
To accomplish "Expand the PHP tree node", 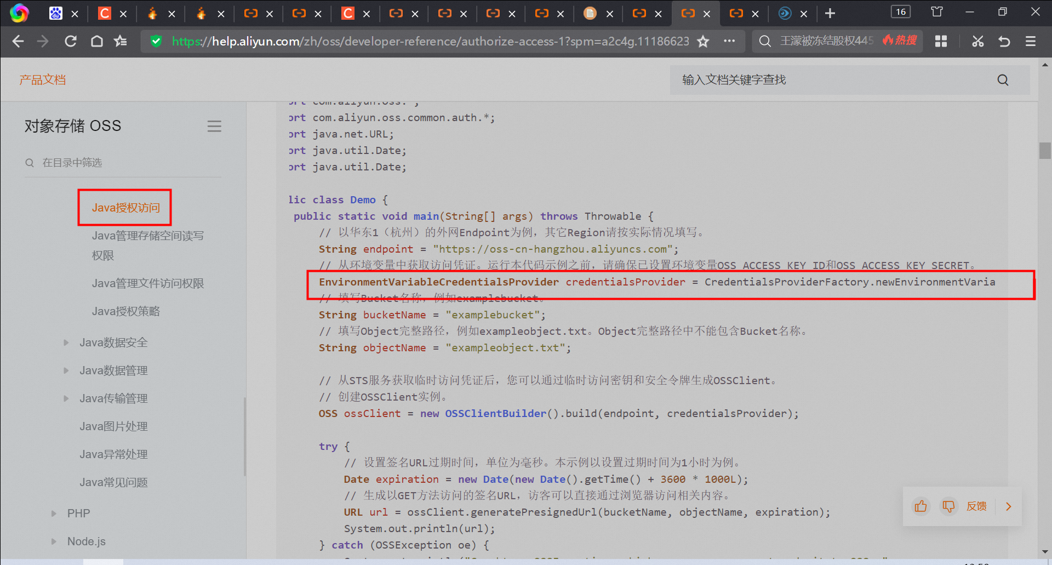I will click(x=54, y=513).
